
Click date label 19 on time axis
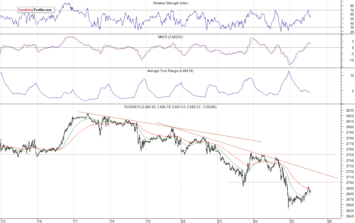click(x=148, y=221)
